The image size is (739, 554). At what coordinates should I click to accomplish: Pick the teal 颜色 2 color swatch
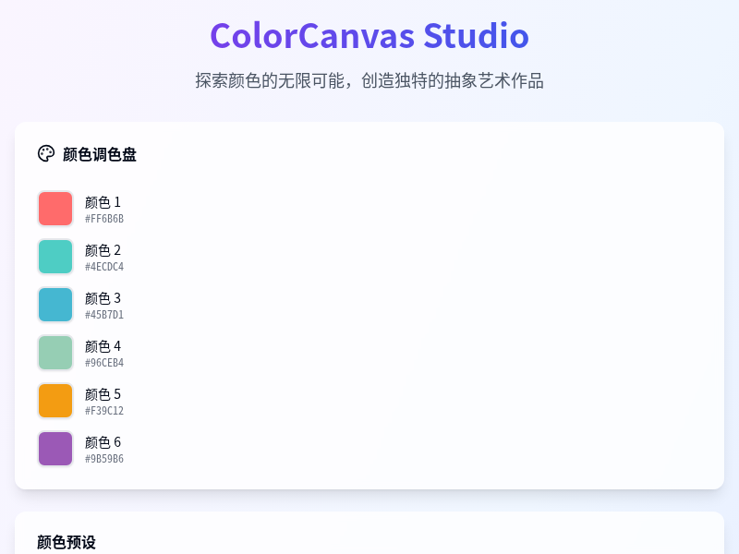55,257
